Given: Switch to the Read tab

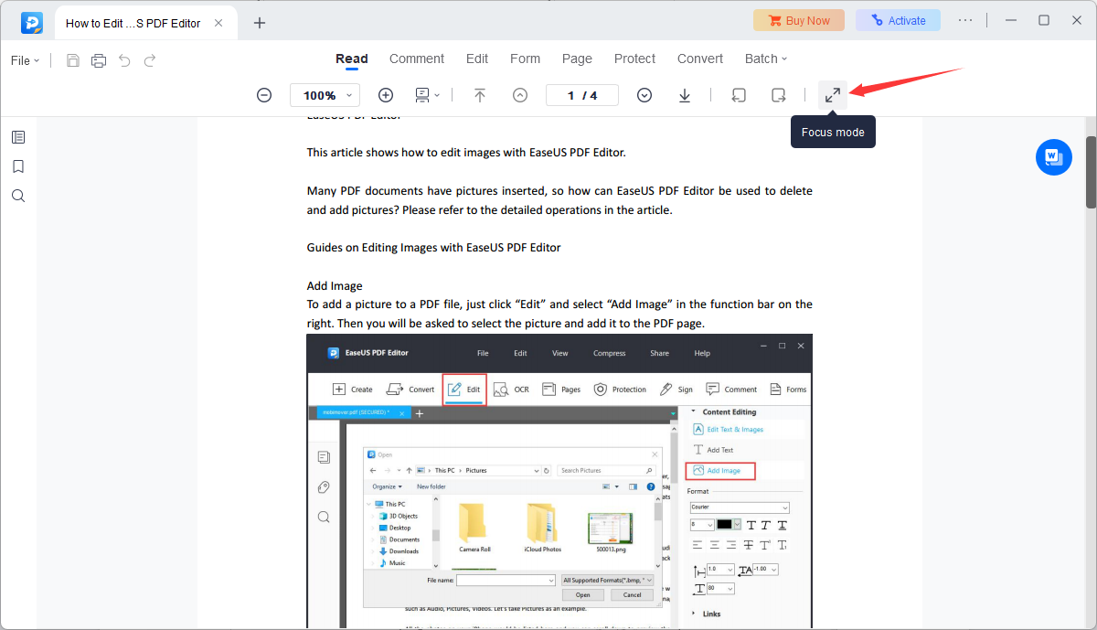Looking at the screenshot, I should 352,59.
